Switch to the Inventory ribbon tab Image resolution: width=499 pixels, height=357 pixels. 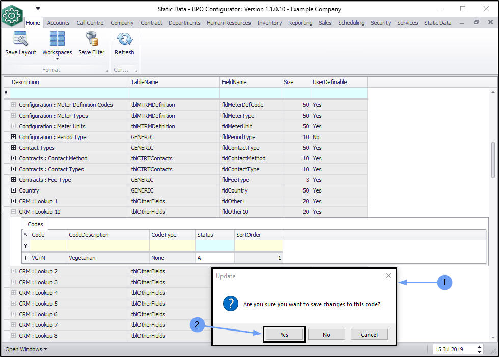pos(269,23)
